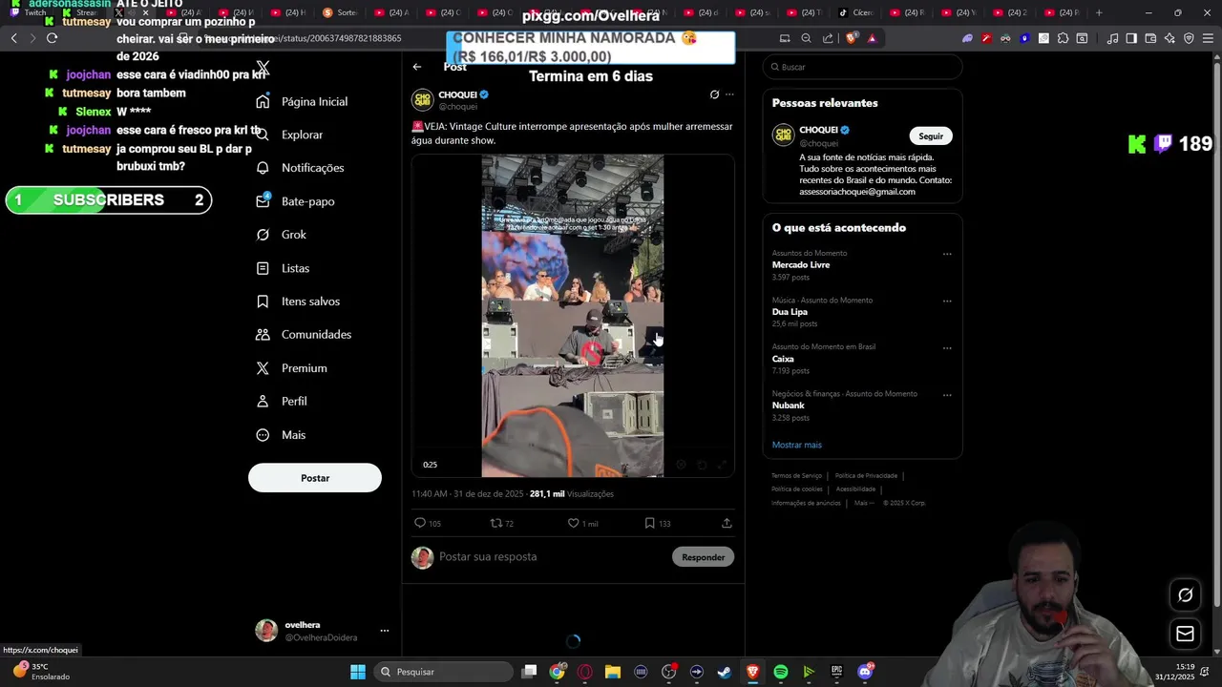
Task: Bookmark the post with 133 saves
Action: 649,523
